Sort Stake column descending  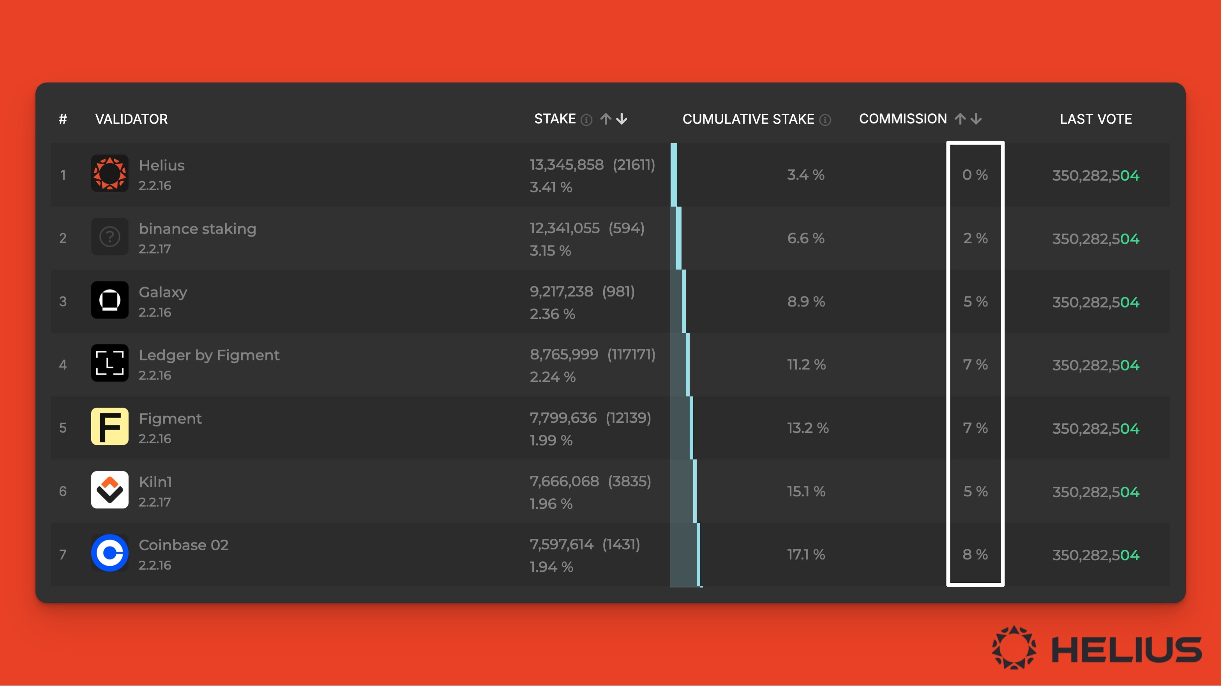(622, 120)
